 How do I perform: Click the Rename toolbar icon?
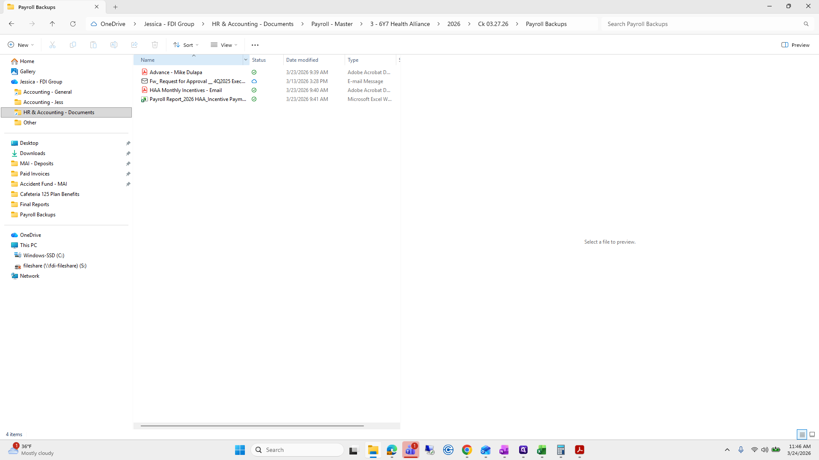[x=114, y=45]
